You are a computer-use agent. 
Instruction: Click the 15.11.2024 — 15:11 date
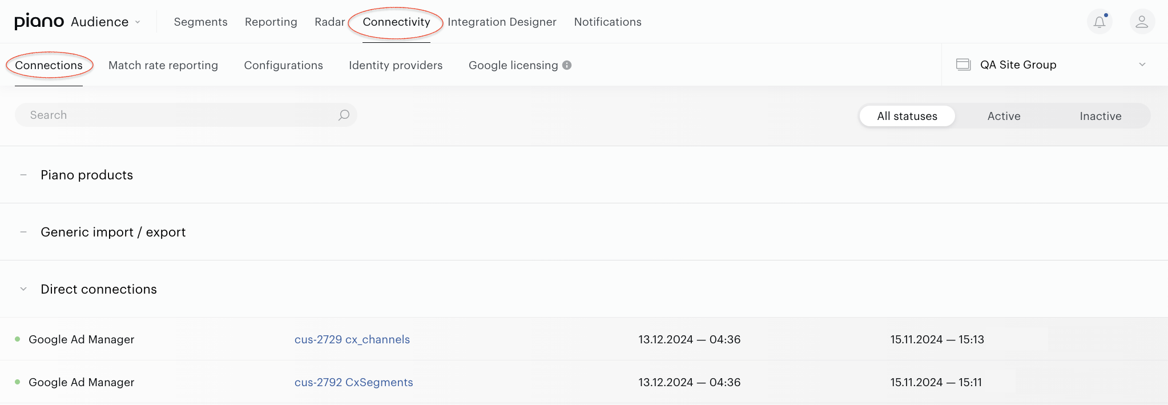(x=936, y=382)
